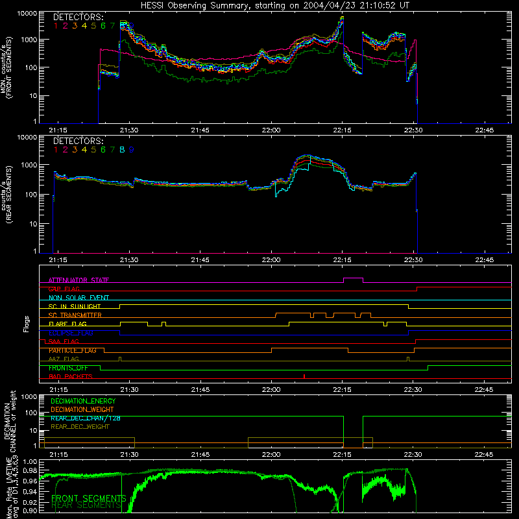Select yellow detector 4 label in rear segments legend
519x519 pixels.
pos(84,150)
